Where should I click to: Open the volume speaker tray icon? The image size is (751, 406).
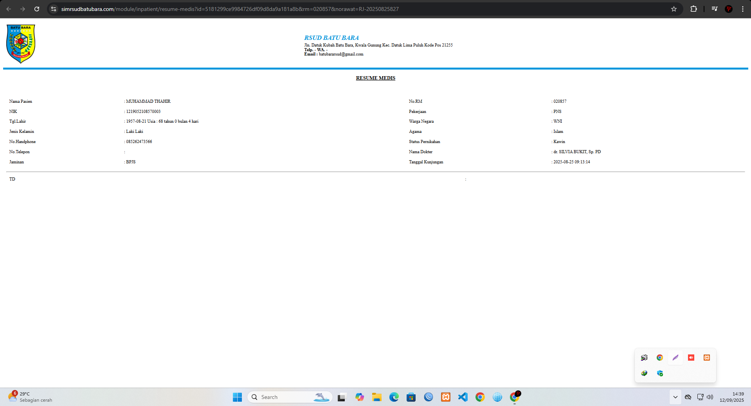(710, 397)
